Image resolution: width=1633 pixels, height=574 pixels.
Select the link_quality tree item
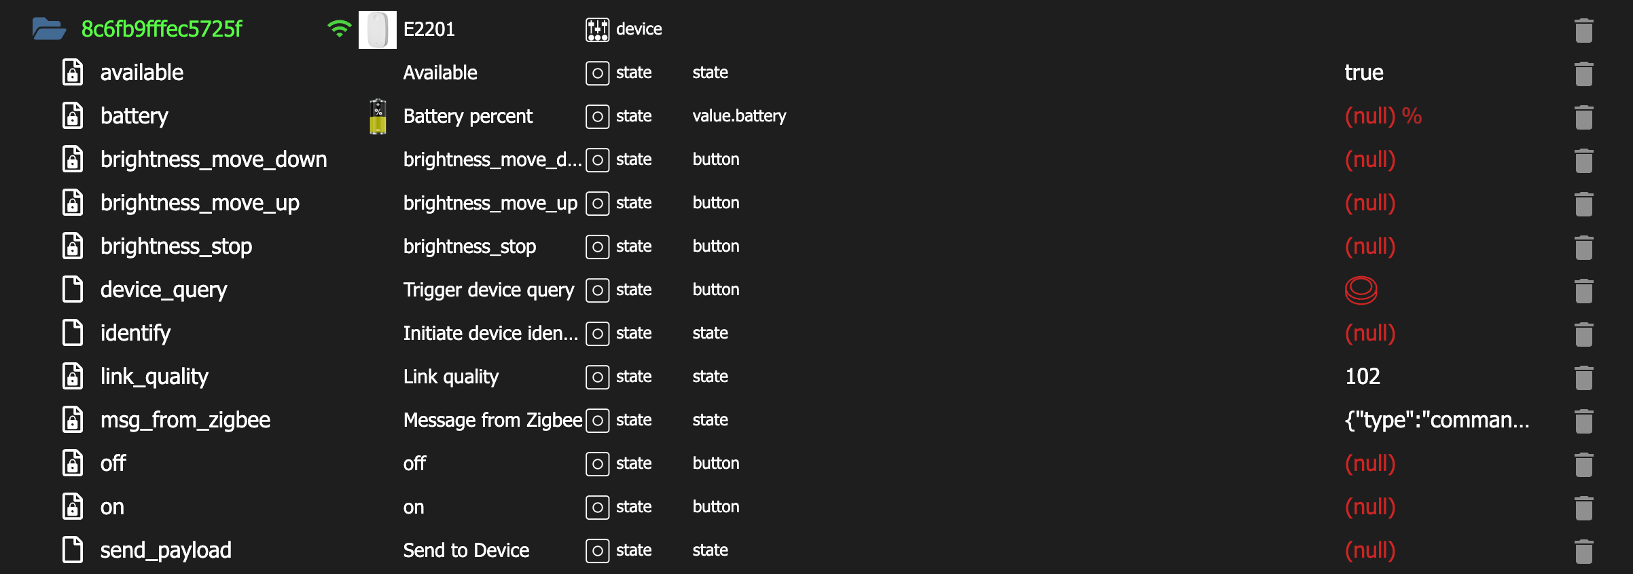click(x=154, y=377)
